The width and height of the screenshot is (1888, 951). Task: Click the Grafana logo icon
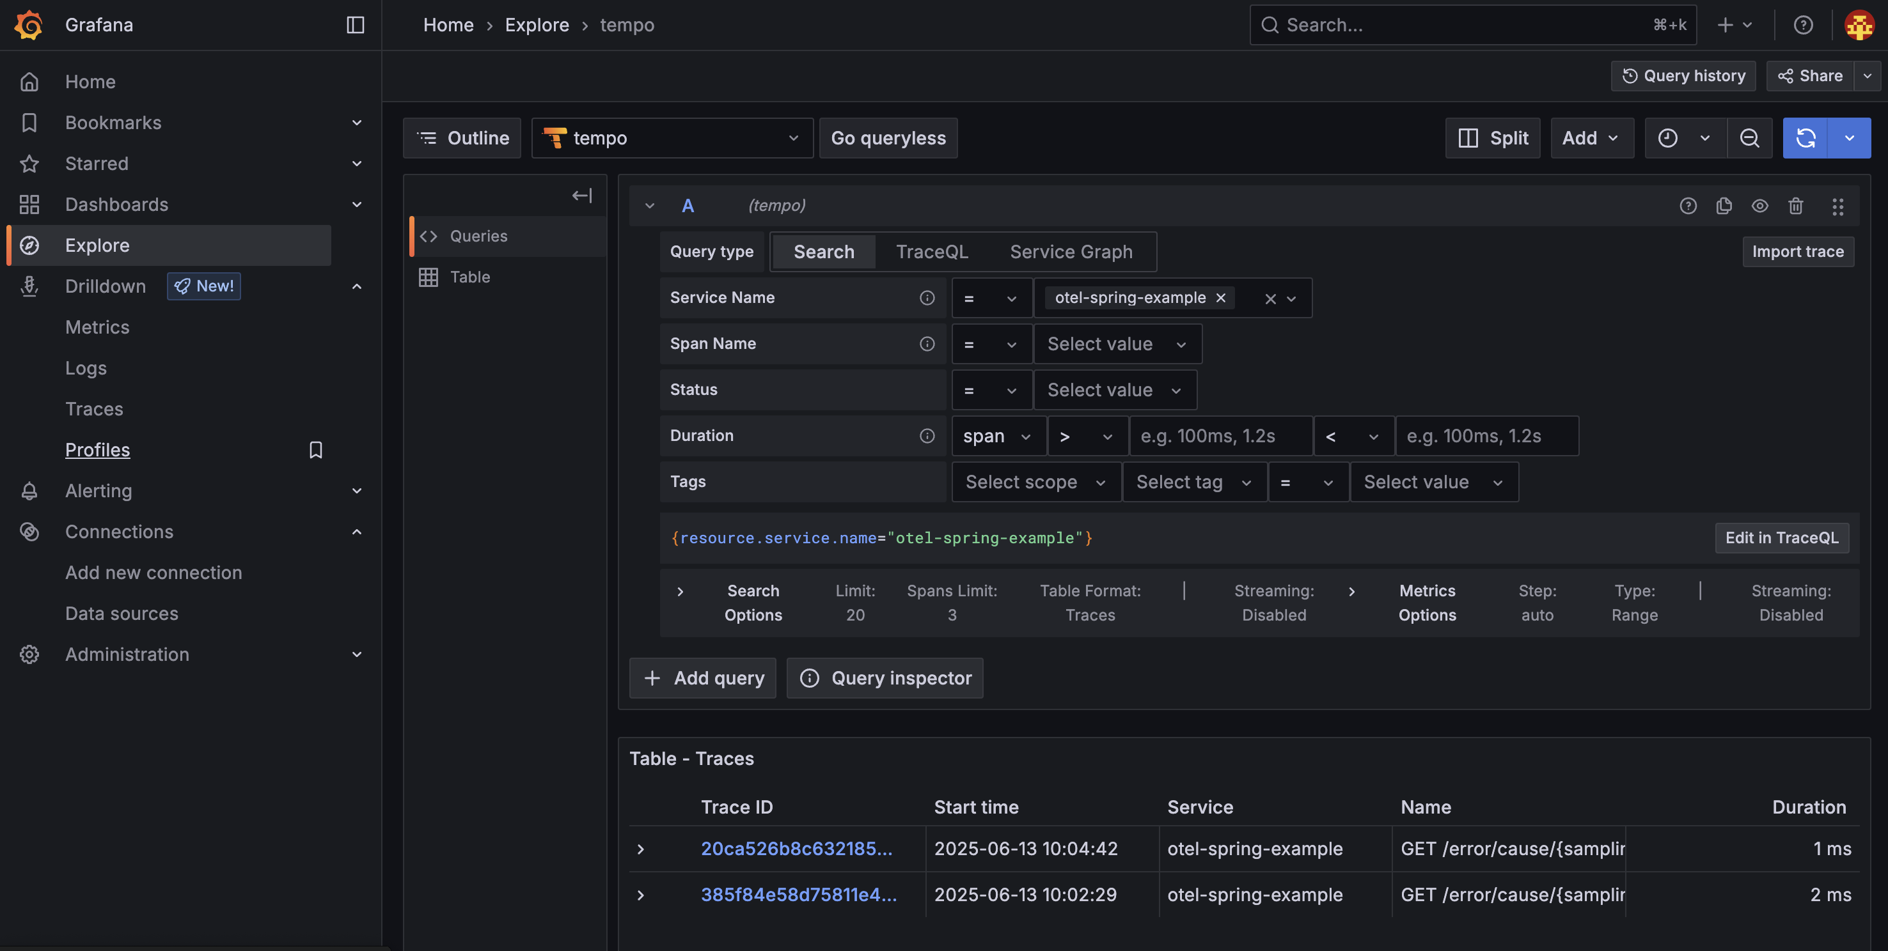coord(29,24)
